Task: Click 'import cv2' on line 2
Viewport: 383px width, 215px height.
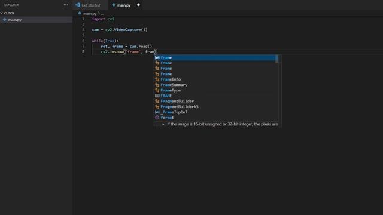Action: point(103,19)
